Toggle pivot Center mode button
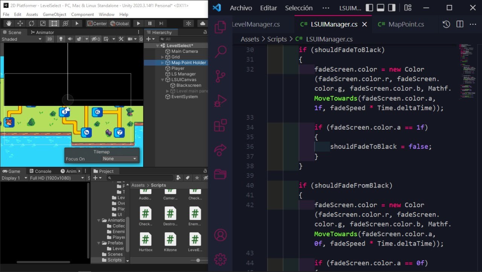The height and width of the screenshot is (272, 482). pos(97,23)
